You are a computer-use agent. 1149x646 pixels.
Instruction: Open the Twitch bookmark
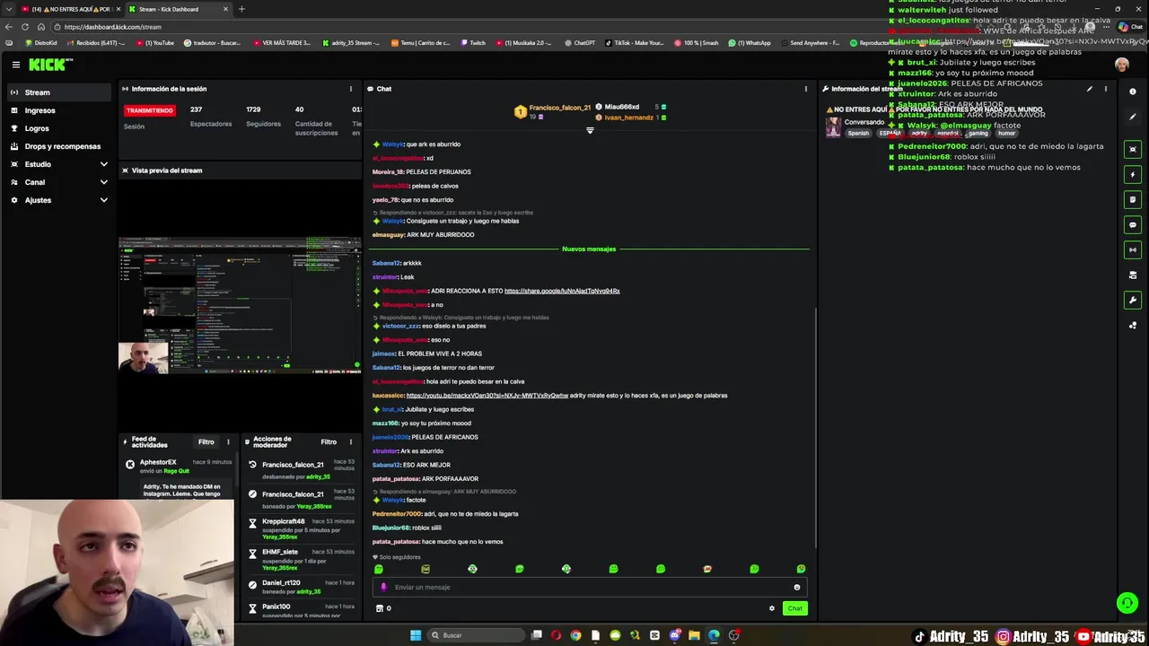tap(473, 43)
